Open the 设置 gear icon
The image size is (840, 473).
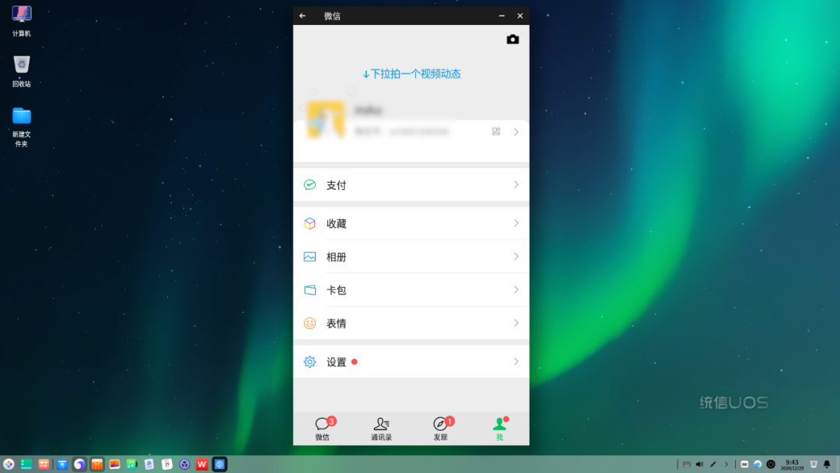310,362
